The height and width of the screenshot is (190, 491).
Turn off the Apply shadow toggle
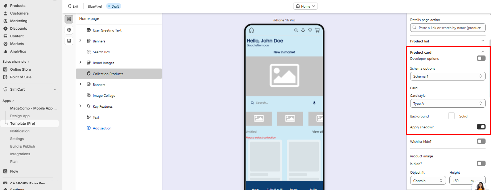pyautogui.click(x=481, y=127)
